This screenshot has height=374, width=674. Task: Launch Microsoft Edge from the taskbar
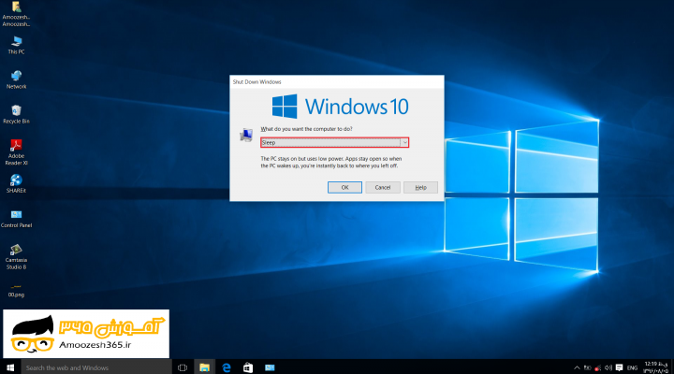point(227,367)
